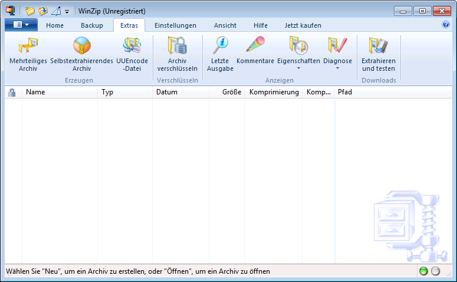This screenshot has height=282, width=457.
Task: Select the Extras tab
Action: click(x=129, y=25)
